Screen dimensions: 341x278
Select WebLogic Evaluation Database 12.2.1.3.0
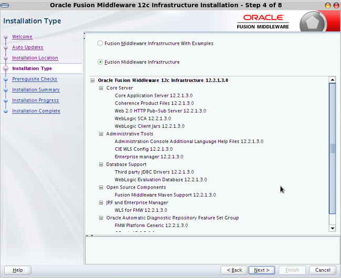(x=161, y=180)
